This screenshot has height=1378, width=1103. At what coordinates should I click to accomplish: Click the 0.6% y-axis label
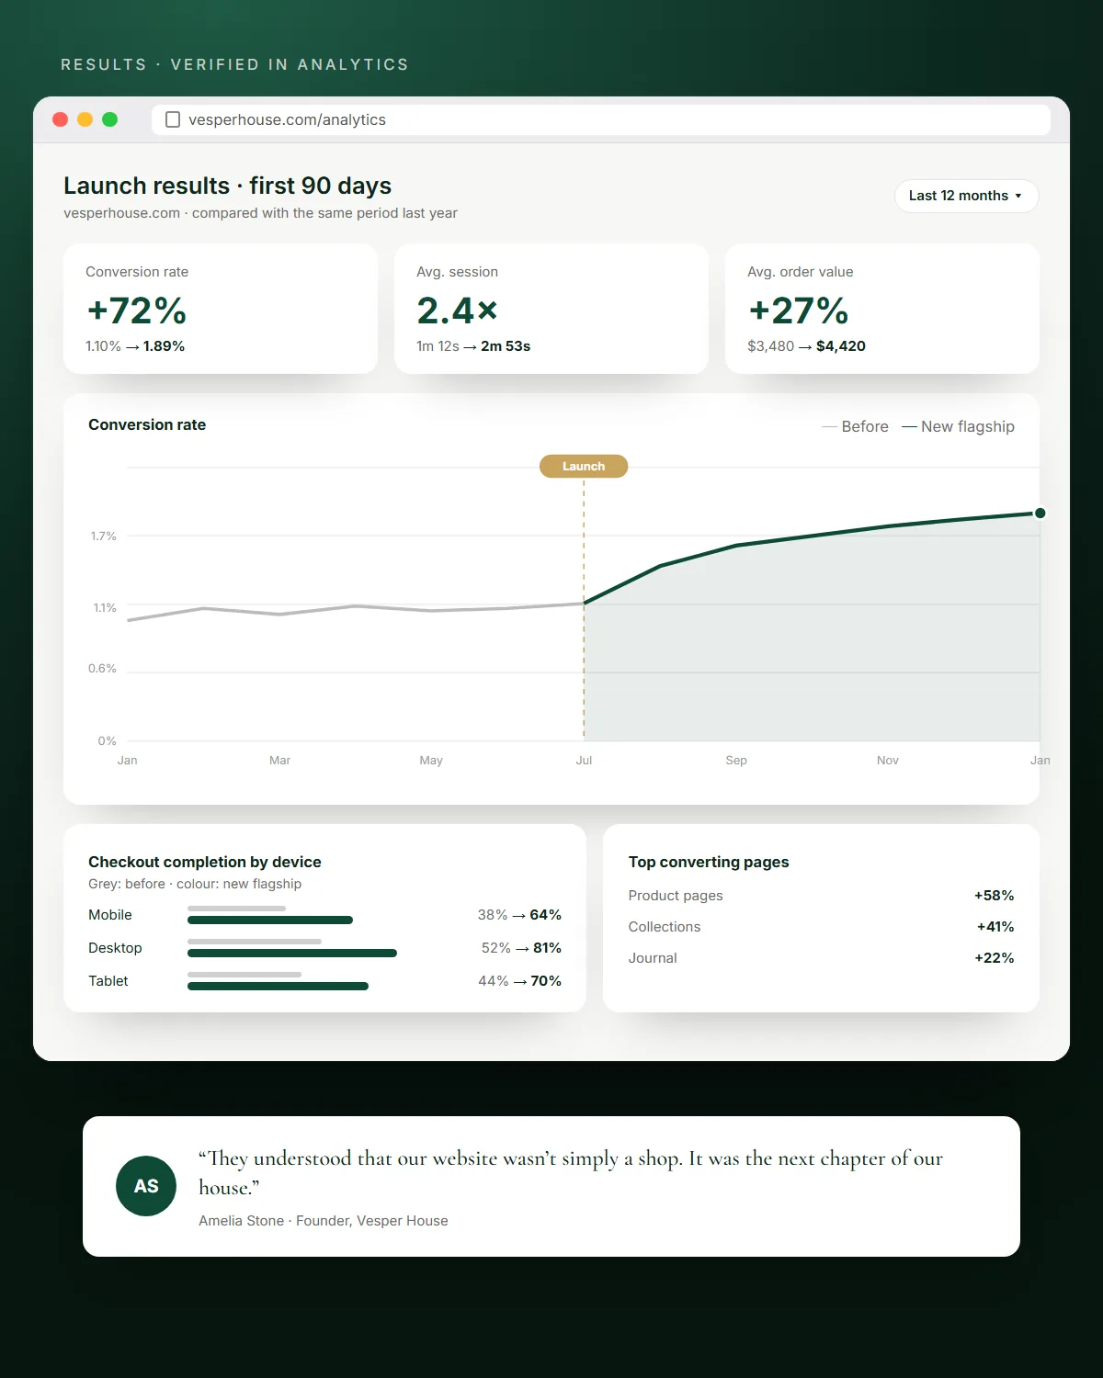(x=102, y=669)
